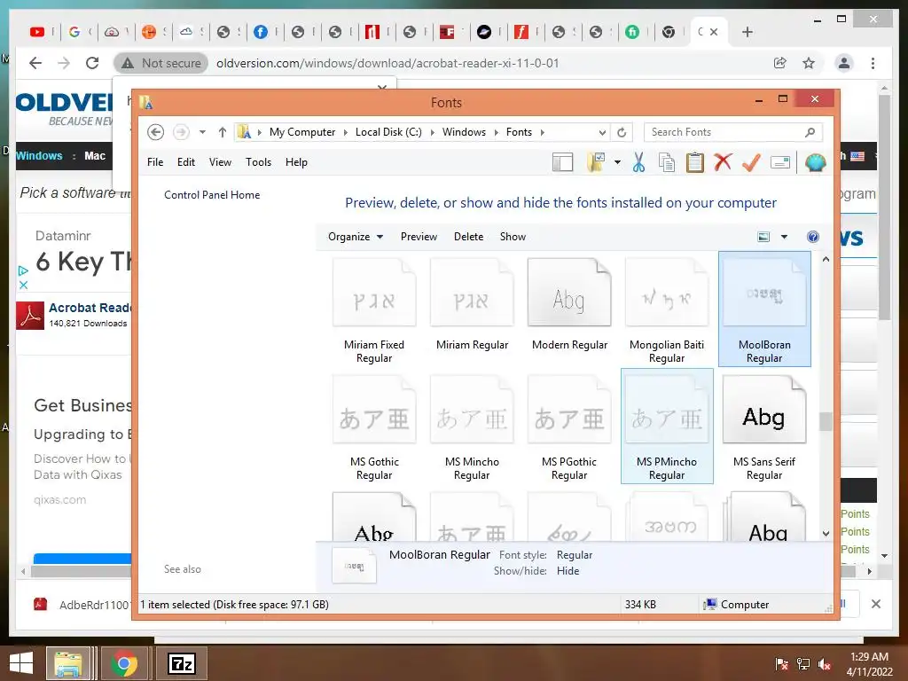The height and width of the screenshot is (681, 908).
Task: Click the blue Help icon in Fonts
Action: [x=813, y=236]
